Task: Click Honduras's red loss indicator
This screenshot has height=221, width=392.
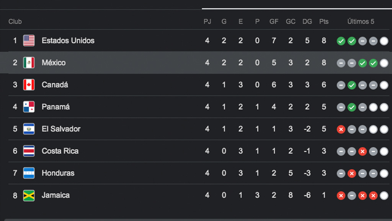Action: click(x=352, y=173)
